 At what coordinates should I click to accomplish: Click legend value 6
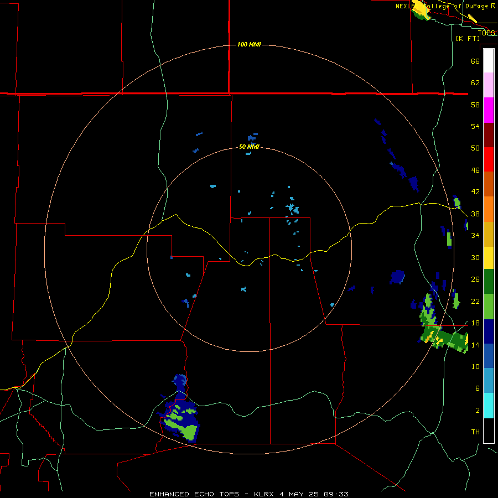(477, 388)
